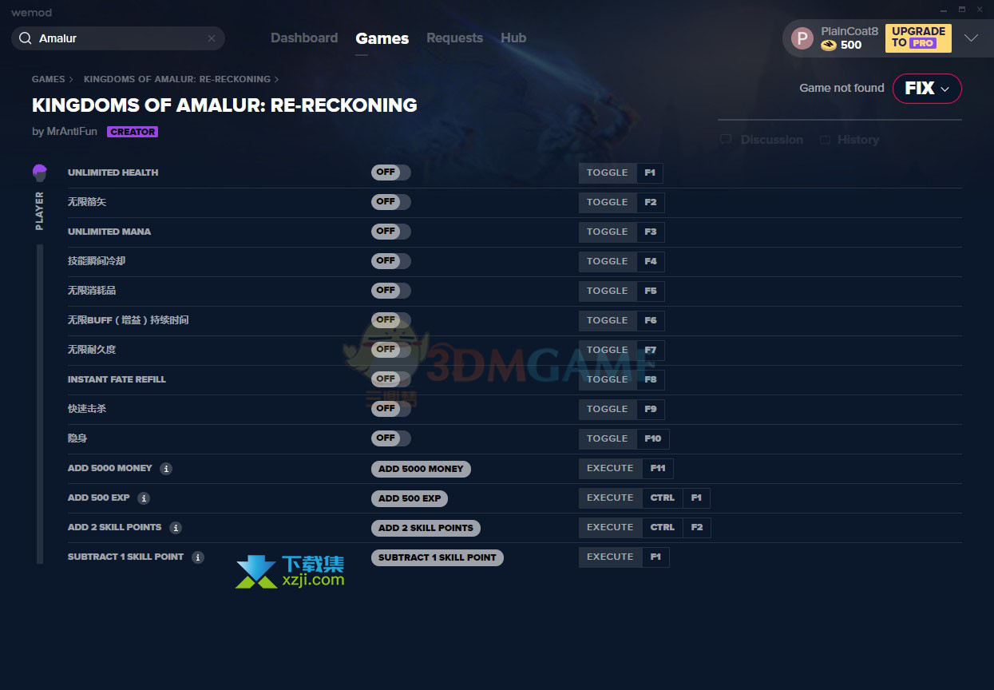Execute the Add 5000 Money button
The height and width of the screenshot is (690, 994).
[421, 469]
